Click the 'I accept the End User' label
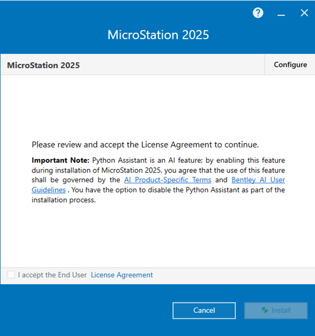 (x=52, y=275)
